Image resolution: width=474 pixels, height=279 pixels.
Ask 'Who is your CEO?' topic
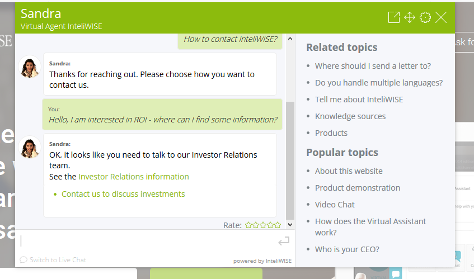(x=347, y=249)
